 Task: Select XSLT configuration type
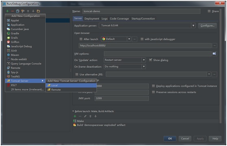25,85
